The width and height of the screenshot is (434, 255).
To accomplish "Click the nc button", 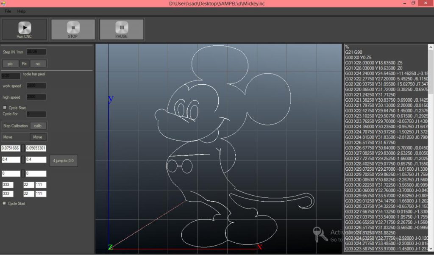I will coord(38,64).
